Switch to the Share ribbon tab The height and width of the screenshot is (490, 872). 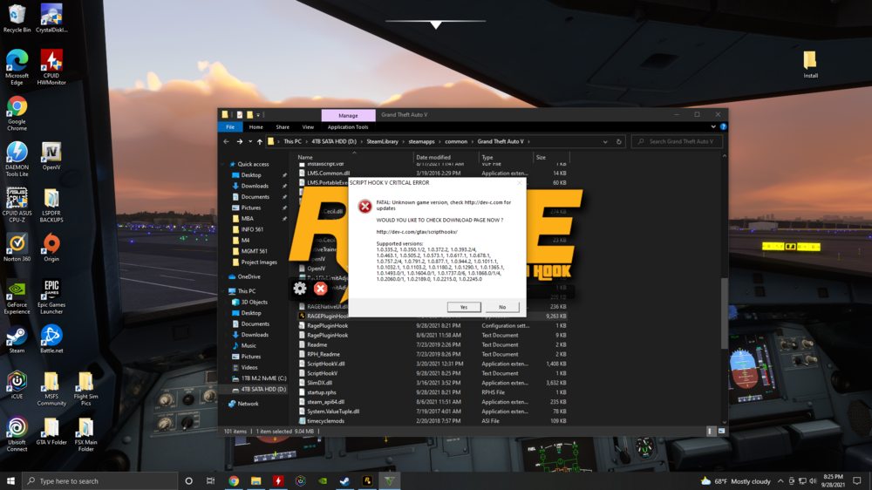(283, 126)
